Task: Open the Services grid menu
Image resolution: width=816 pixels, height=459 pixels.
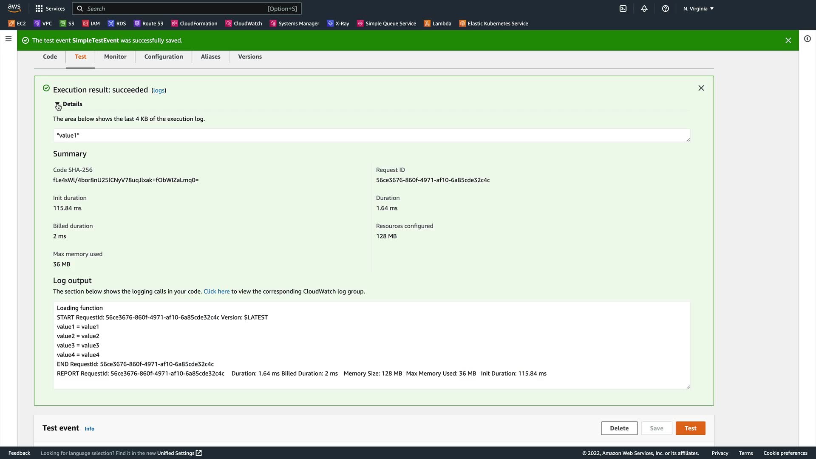Action: [x=50, y=8]
